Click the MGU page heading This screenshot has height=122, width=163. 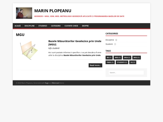point(20,35)
